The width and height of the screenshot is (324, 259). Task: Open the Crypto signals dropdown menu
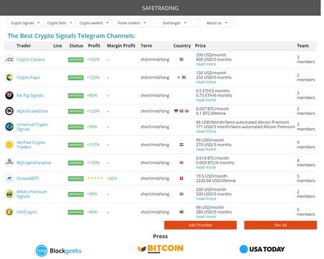pyautogui.click(x=25, y=23)
